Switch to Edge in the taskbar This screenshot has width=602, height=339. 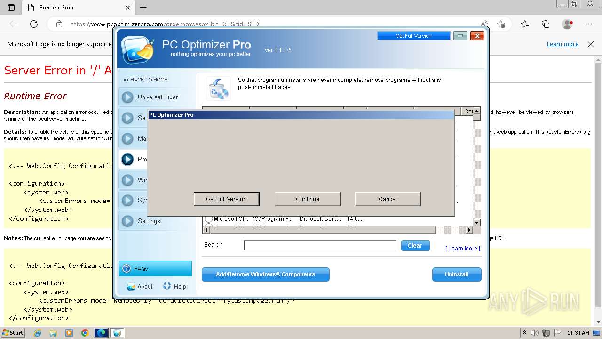[101, 333]
